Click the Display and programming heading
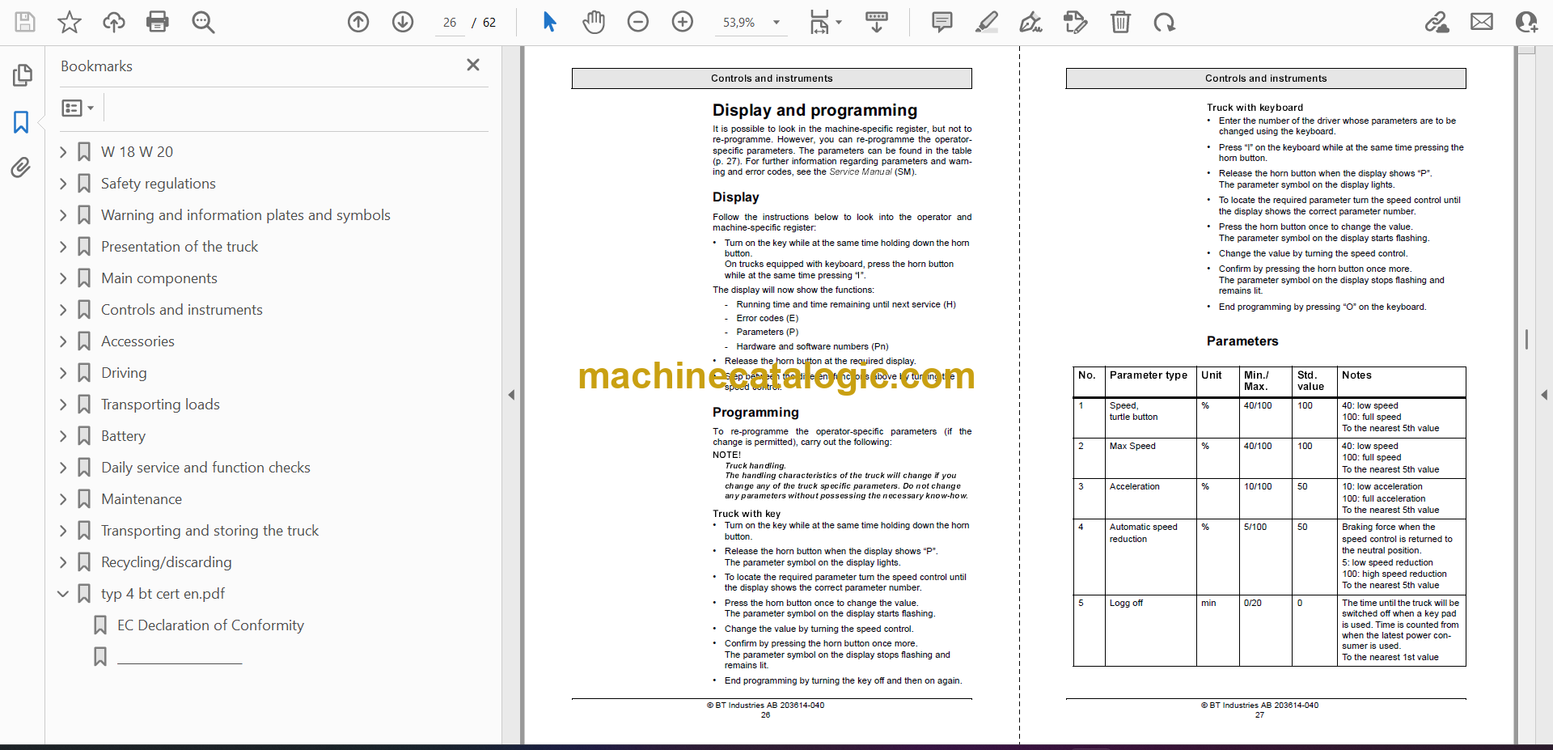The width and height of the screenshot is (1553, 750). tap(815, 110)
